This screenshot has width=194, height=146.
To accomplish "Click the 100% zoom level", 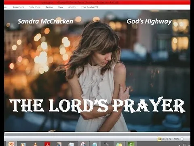I will tap(177, 139).
